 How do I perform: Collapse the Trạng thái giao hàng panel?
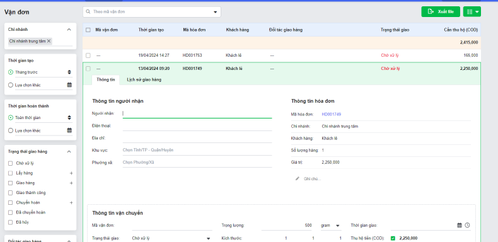pos(69,151)
